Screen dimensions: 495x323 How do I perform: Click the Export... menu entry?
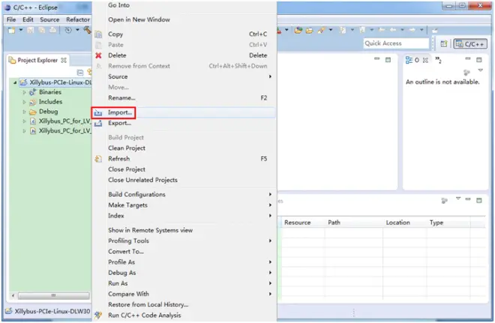pos(184,123)
